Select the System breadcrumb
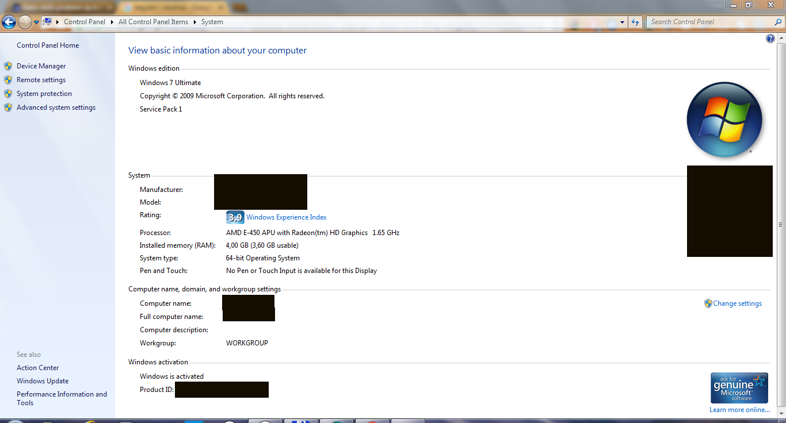This screenshot has height=423, width=786. click(x=212, y=22)
